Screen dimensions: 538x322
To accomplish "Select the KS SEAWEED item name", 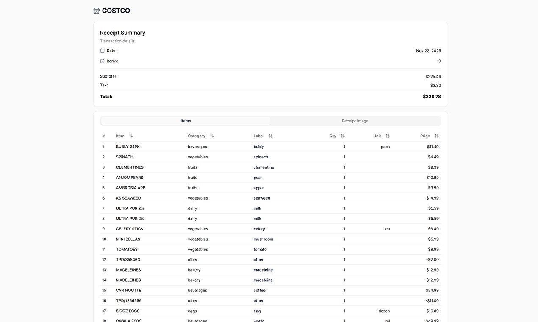I will click(x=128, y=198).
